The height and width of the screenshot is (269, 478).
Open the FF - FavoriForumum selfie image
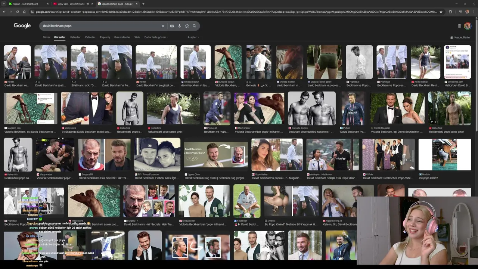point(157,155)
